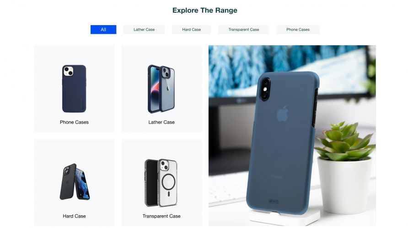Open the Transparent Case product label
408x228 pixels.
(x=161, y=216)
